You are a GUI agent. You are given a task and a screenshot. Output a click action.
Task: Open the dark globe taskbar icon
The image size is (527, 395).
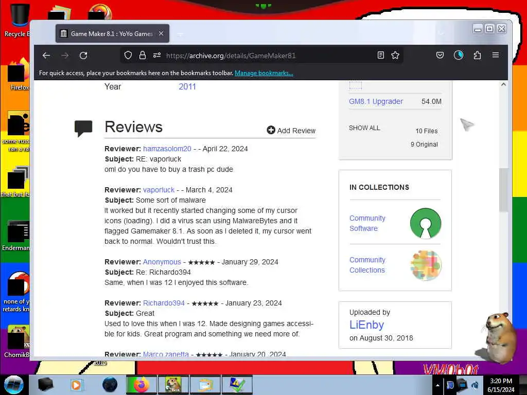110,385
